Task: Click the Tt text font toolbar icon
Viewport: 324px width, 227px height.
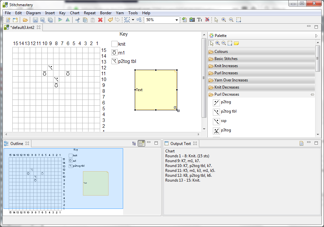Action: (x=199, y=20)
